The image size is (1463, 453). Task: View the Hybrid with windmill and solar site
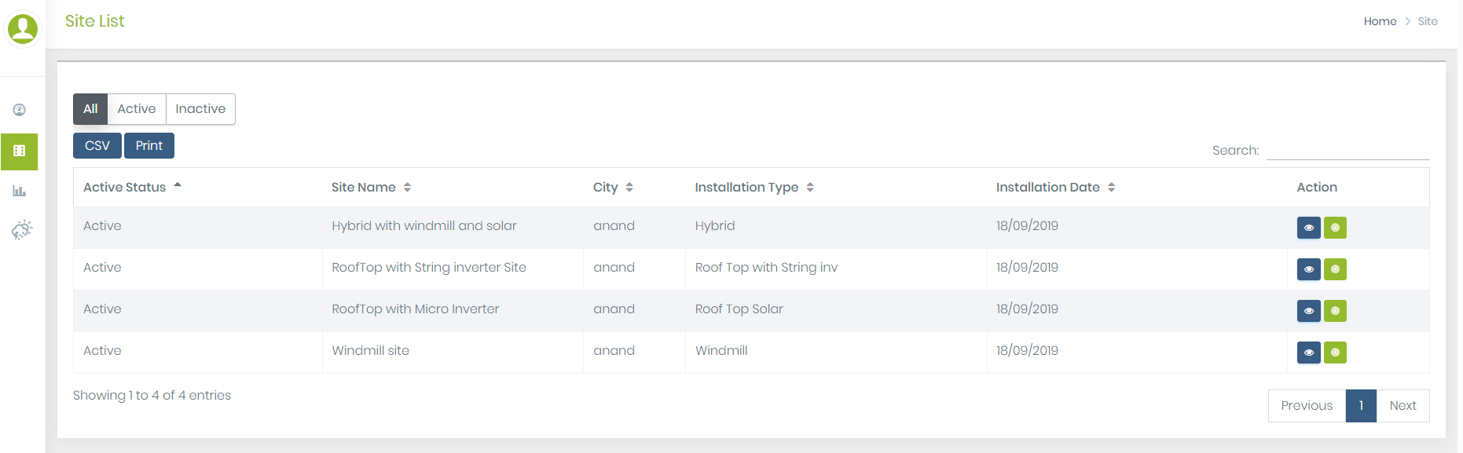pos(1308,228)
